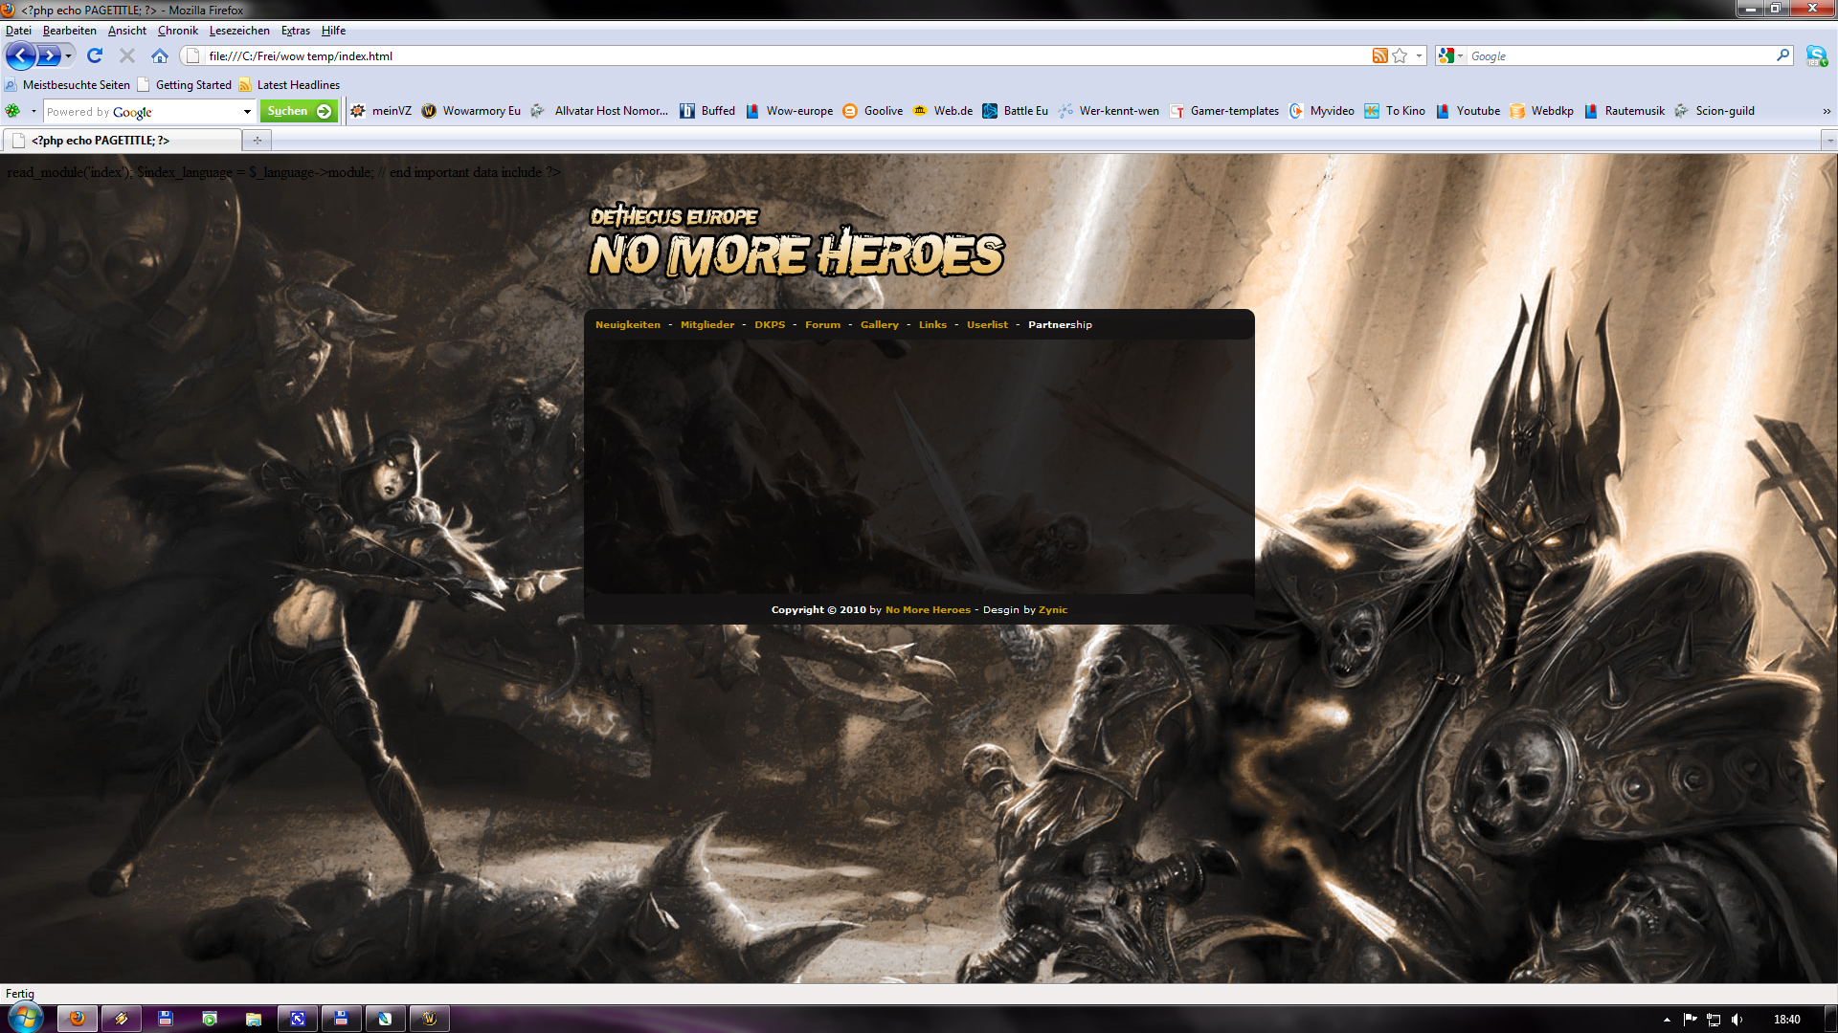This screenshot has height=1033, width=1838.
Task: Open the Firefox taskbar icon
Action: point(77,1019)
